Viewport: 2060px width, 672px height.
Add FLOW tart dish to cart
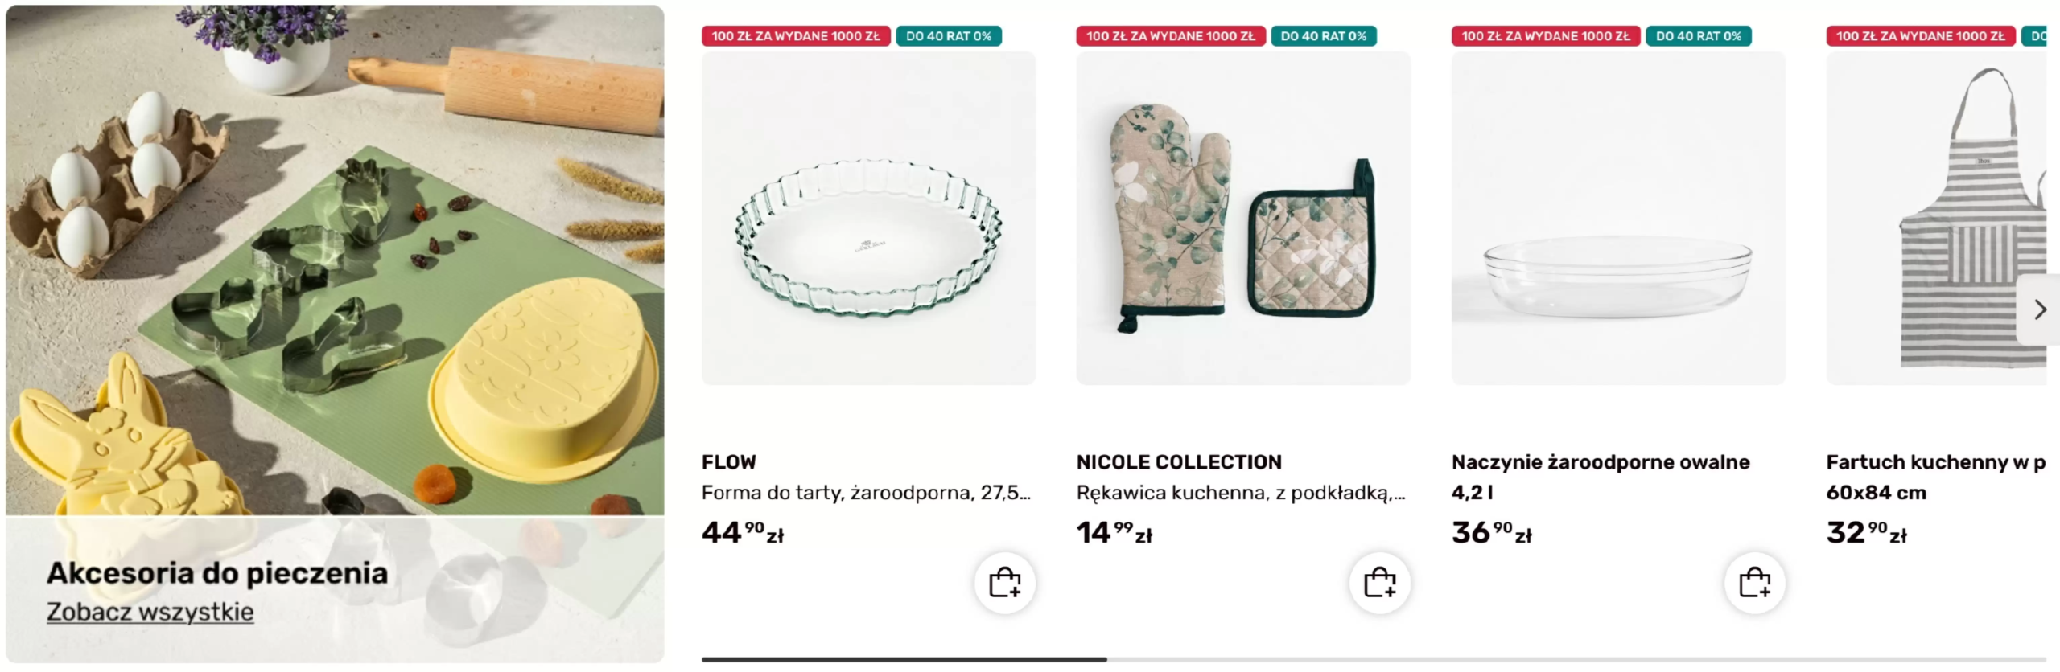pyautogui.click(x=1004, y=582)
